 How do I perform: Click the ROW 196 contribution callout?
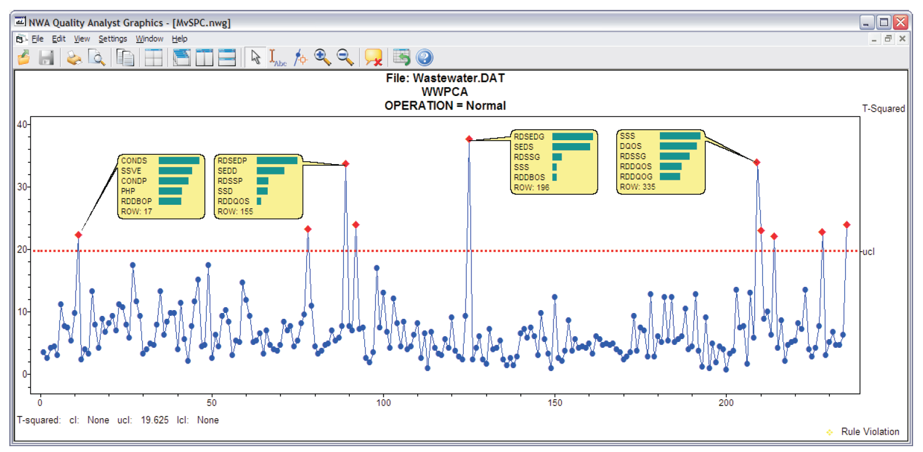tap(553, 162)
